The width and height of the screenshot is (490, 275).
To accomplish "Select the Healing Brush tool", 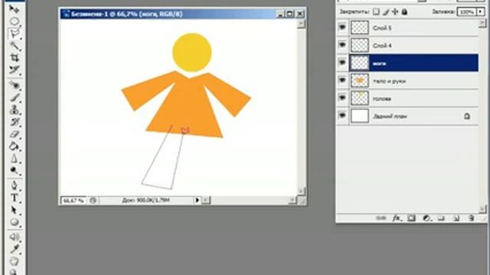I will click(14, 85).
